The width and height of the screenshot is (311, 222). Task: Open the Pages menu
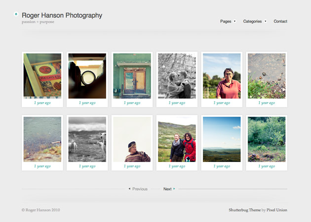coord(226,21)
